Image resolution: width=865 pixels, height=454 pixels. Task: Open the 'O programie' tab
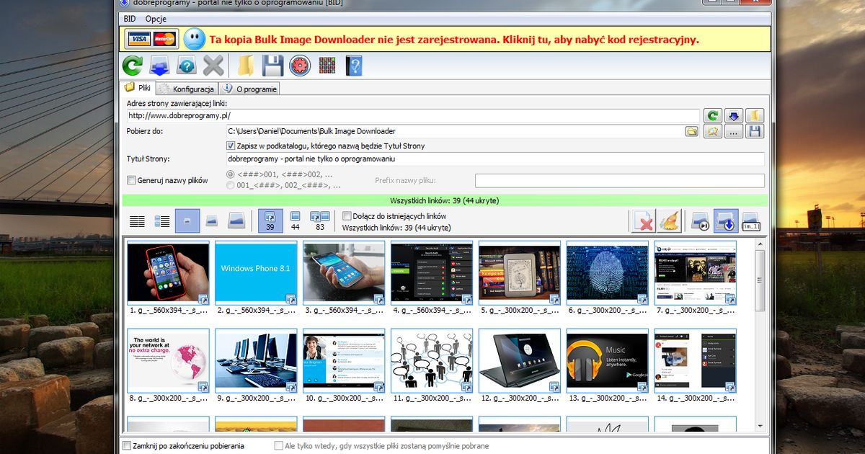(249, 89)
